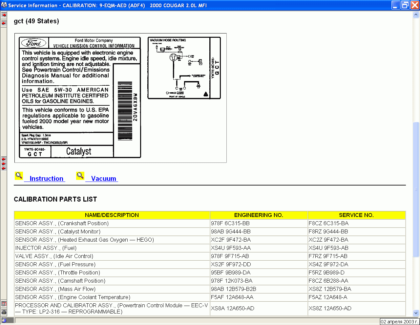Click service number XS8Z 12A650-AD
Viewport: 420px width, 325px height.
[330, 308]
